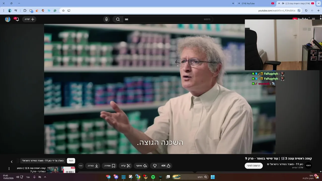Open Discord from the taskbar
This screenshot has height=181, width=322.
coord(116,177)
